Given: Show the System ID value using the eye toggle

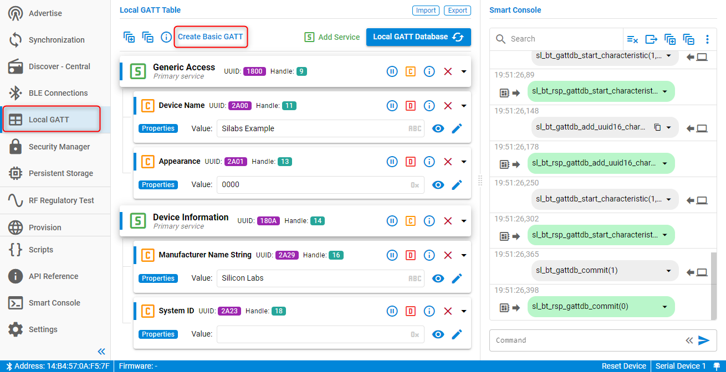Looking at the screenshot, I should [438, 334].
